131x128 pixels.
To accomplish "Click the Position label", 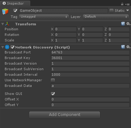I will [x=11, y=29].
